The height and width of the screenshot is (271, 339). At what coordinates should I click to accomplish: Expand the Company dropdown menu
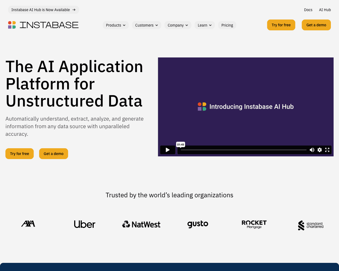[178, 25]
